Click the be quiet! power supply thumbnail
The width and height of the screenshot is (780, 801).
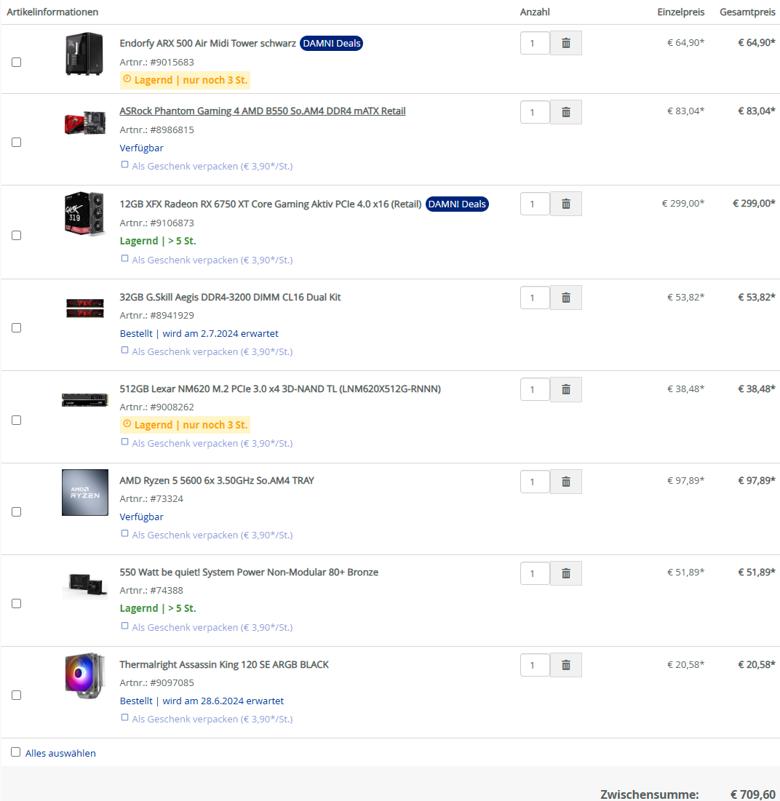click(x=85, y=584)
